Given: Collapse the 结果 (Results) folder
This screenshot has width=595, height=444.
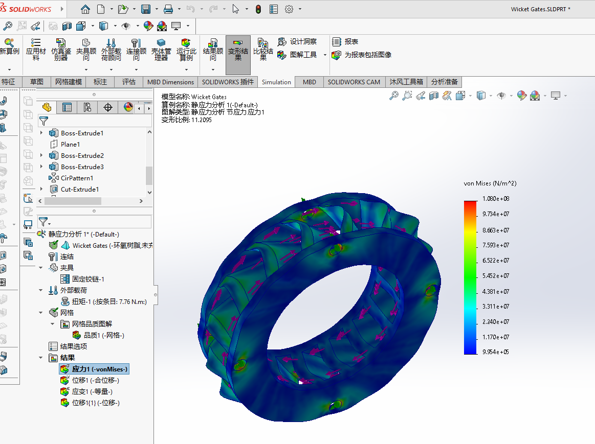Looking at the screenshot, I should pyautogui.click(x=41, y=358).
